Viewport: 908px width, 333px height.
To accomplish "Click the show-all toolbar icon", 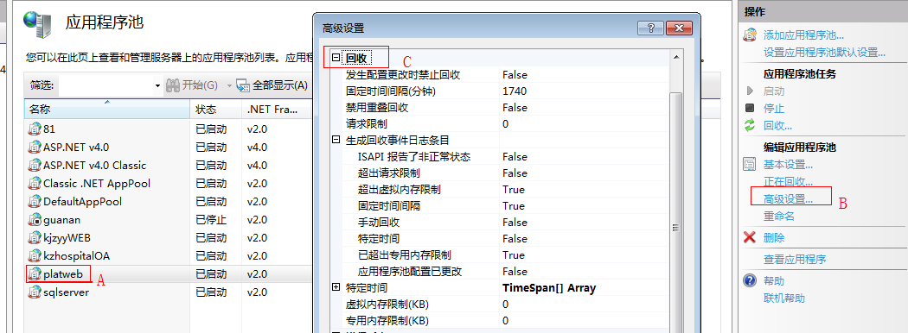I will pyautogui.click(x=243, y=85).
